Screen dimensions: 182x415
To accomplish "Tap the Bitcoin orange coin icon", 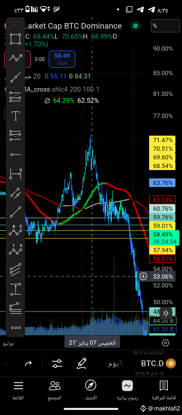I will point(171,363).
